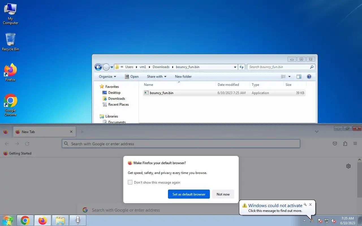This screenshot has height=226, width=362.
Task: Open the Getting Started bookmark
Action: pos(17,153)
